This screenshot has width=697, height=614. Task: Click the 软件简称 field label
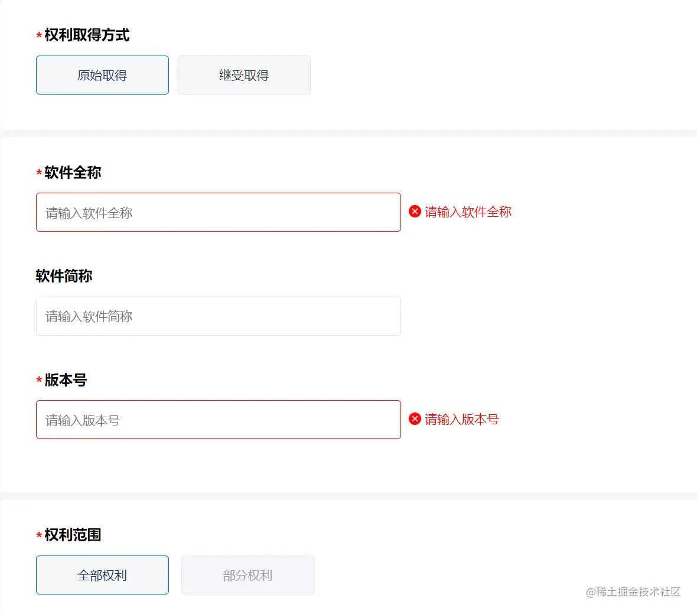click(x=64, y=276)
